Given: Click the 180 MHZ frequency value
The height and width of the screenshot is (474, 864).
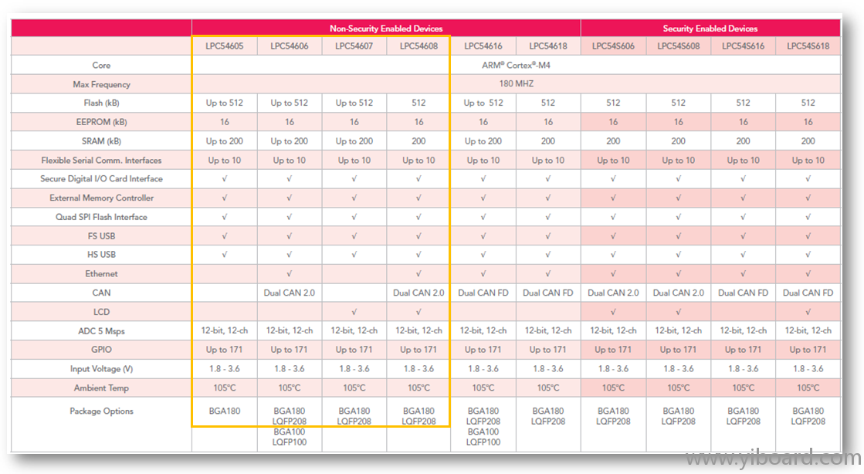Looking at the screenshot, I should 516,84.
